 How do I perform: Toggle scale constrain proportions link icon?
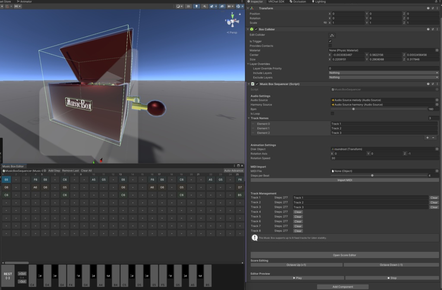point(325,23)
